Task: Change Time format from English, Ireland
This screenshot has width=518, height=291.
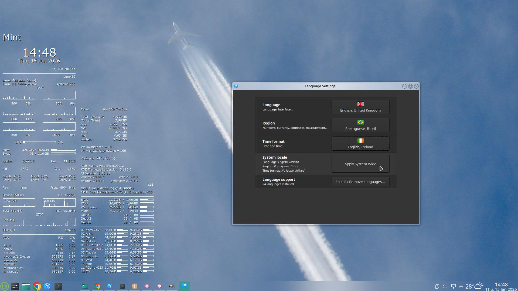Action: pos(360,144)
